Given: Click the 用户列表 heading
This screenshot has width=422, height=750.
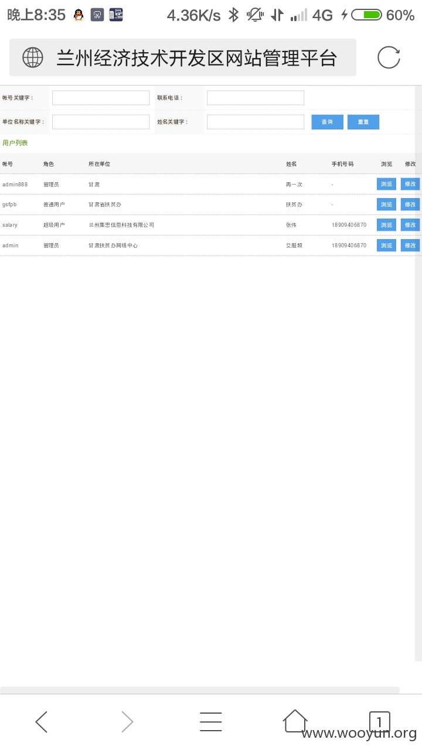Looking at the screenshot, I should coord(15,143).
